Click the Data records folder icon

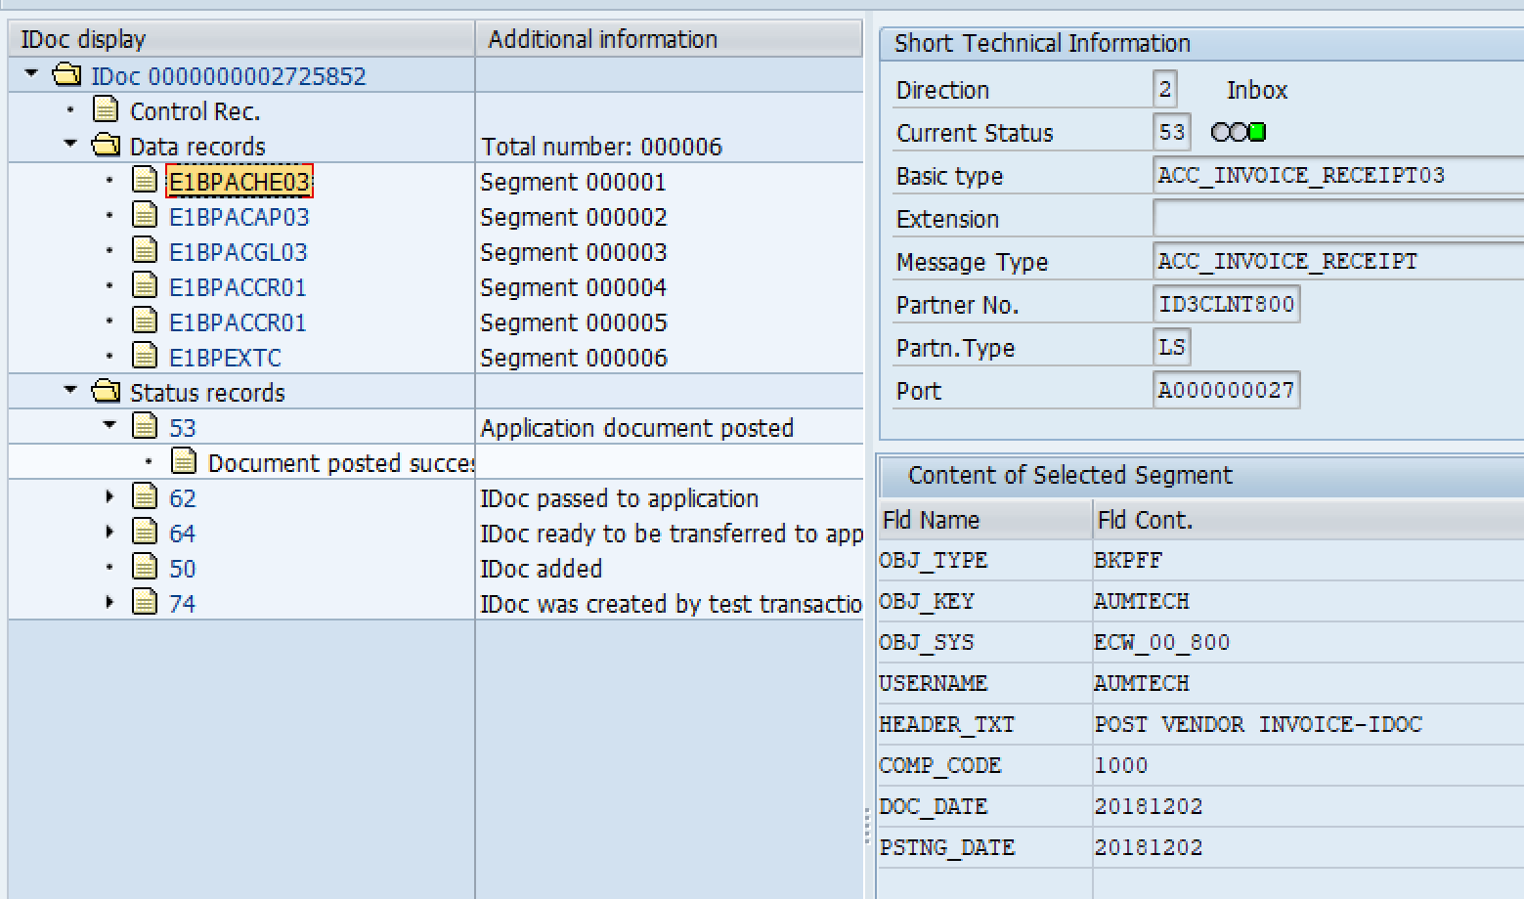(x=106, y=146)
